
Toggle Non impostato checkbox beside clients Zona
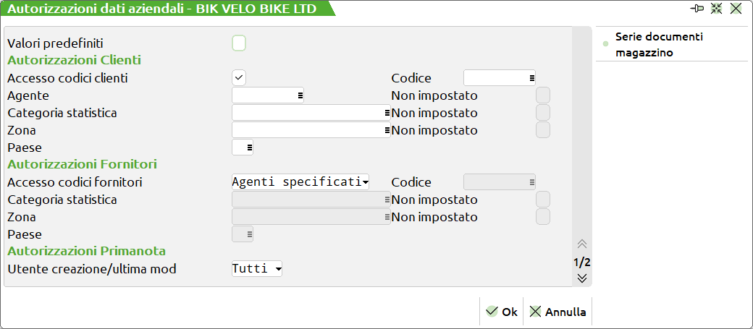point(543,130)
